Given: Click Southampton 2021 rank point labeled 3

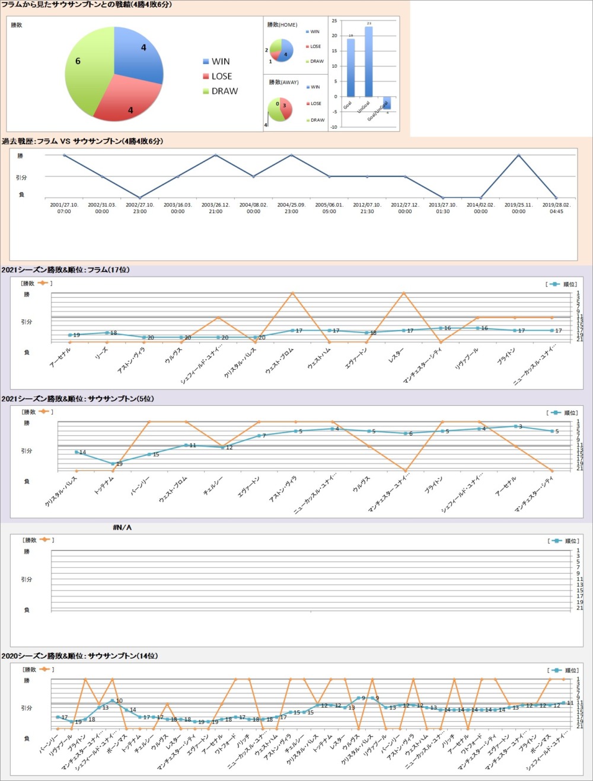Looking at the screenshot, I should coord(514,426).
